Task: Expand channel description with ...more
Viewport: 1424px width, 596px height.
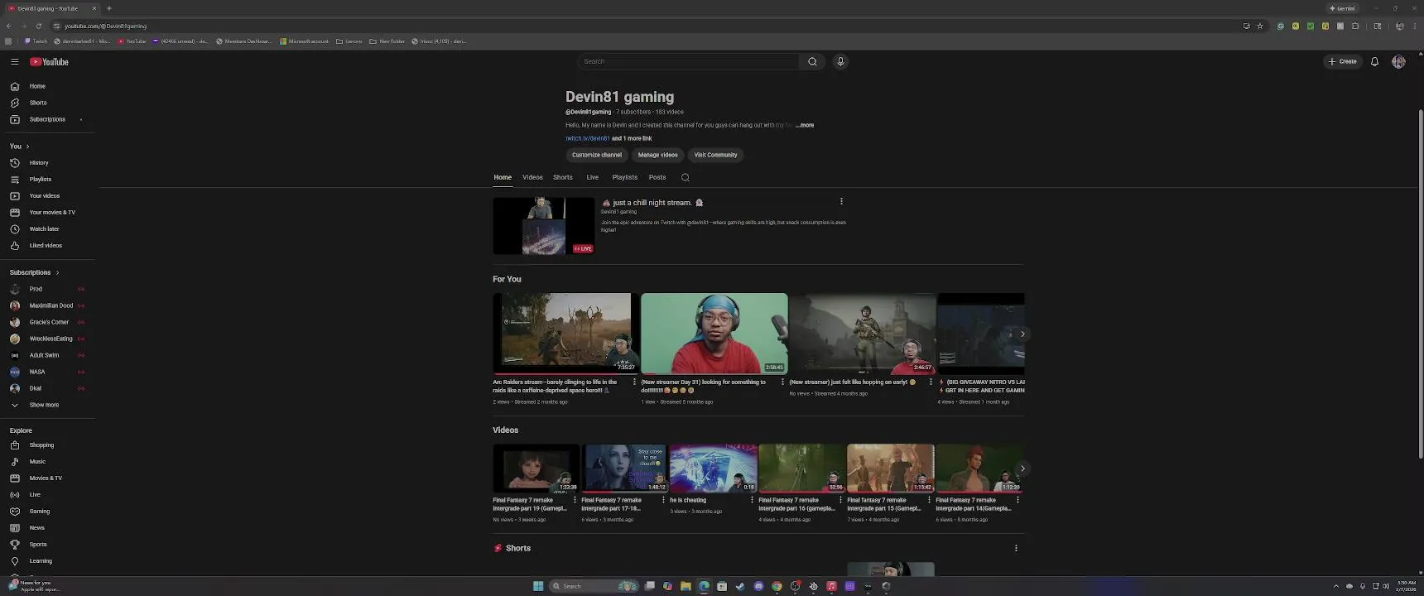Action: point(805,125)
